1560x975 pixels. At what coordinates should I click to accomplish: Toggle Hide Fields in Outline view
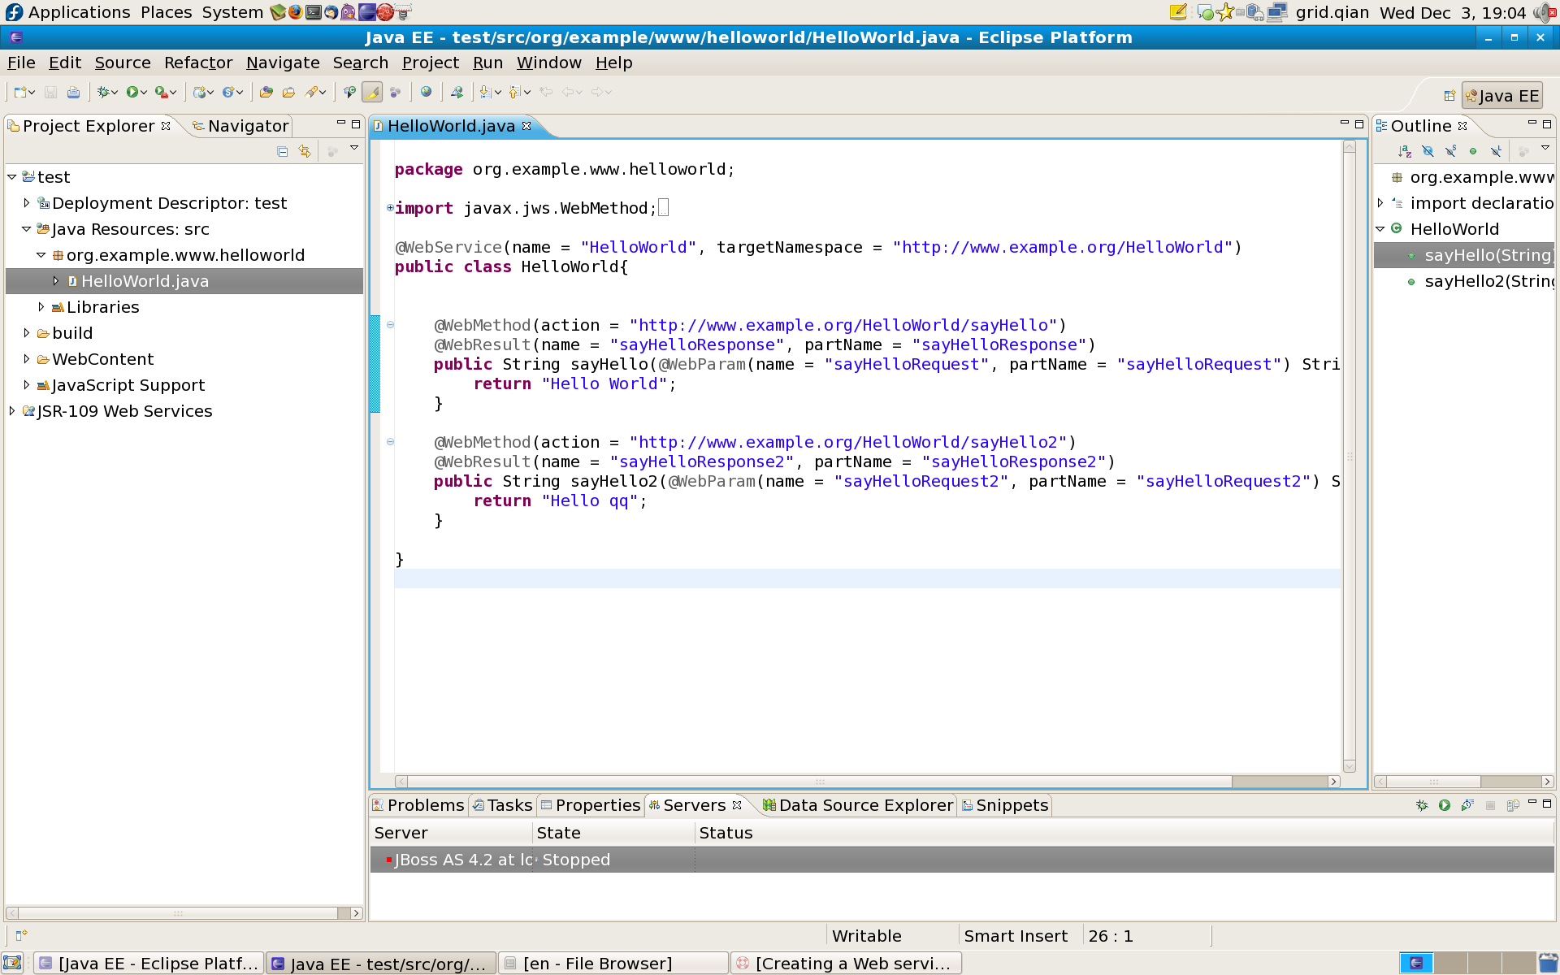(1428, 151)
